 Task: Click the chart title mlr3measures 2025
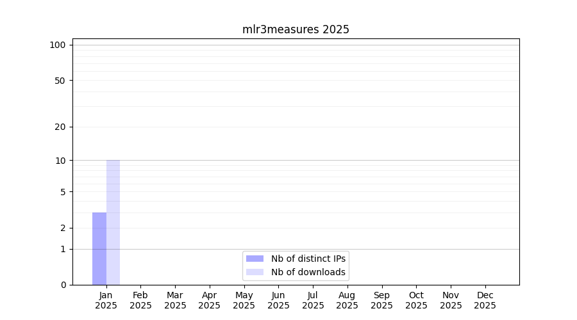pyautogui.click(x=296, y=29)
